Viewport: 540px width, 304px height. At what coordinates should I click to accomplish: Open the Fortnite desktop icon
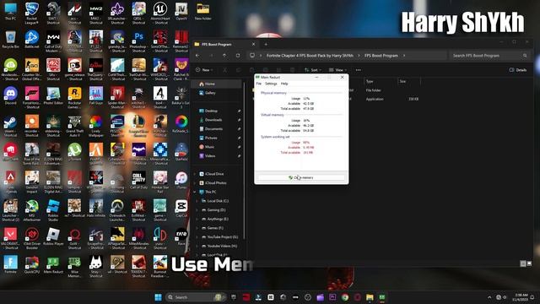(x=10, y=264)
